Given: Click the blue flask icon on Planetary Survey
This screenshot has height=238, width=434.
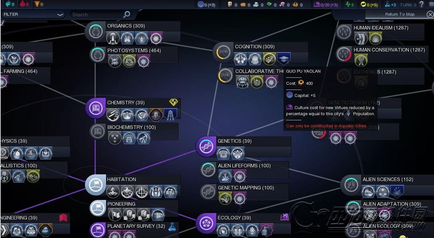Looking at the screenshot, I should tap(172, 227).
